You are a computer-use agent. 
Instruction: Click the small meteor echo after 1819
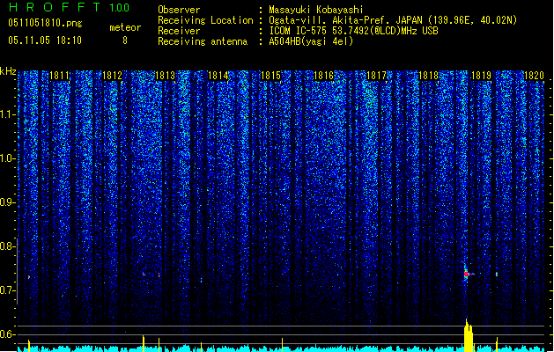[497, 274]
